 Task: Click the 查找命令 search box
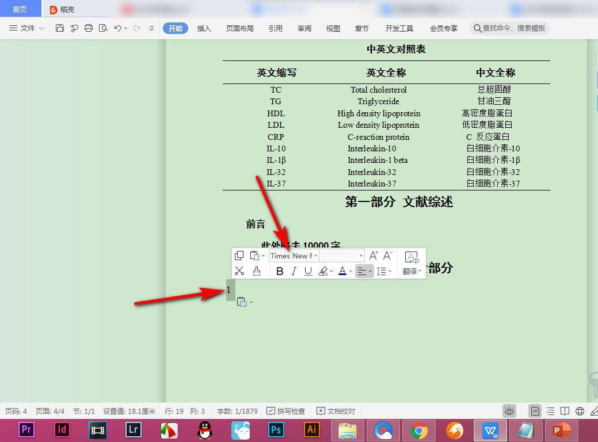[509, 28]
